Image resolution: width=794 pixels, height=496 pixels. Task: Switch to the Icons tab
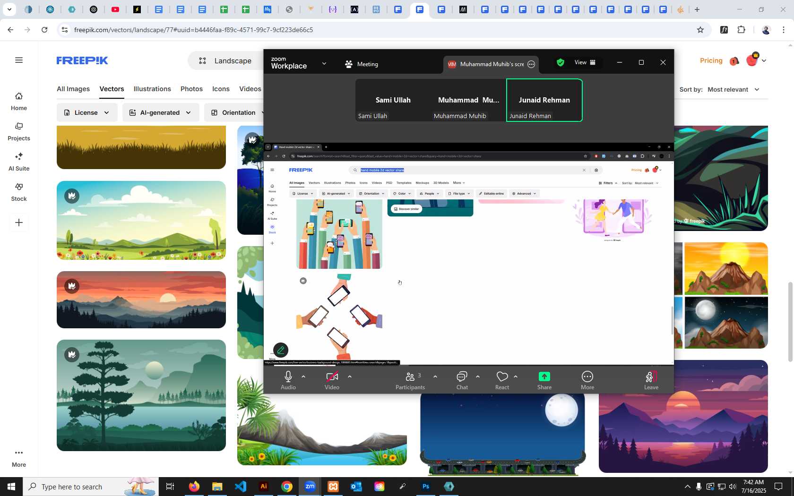[x=221, y=89]
